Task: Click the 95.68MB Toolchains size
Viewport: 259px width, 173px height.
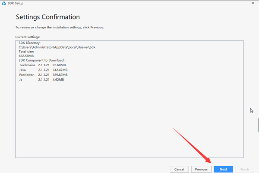Action: (59, 65)
